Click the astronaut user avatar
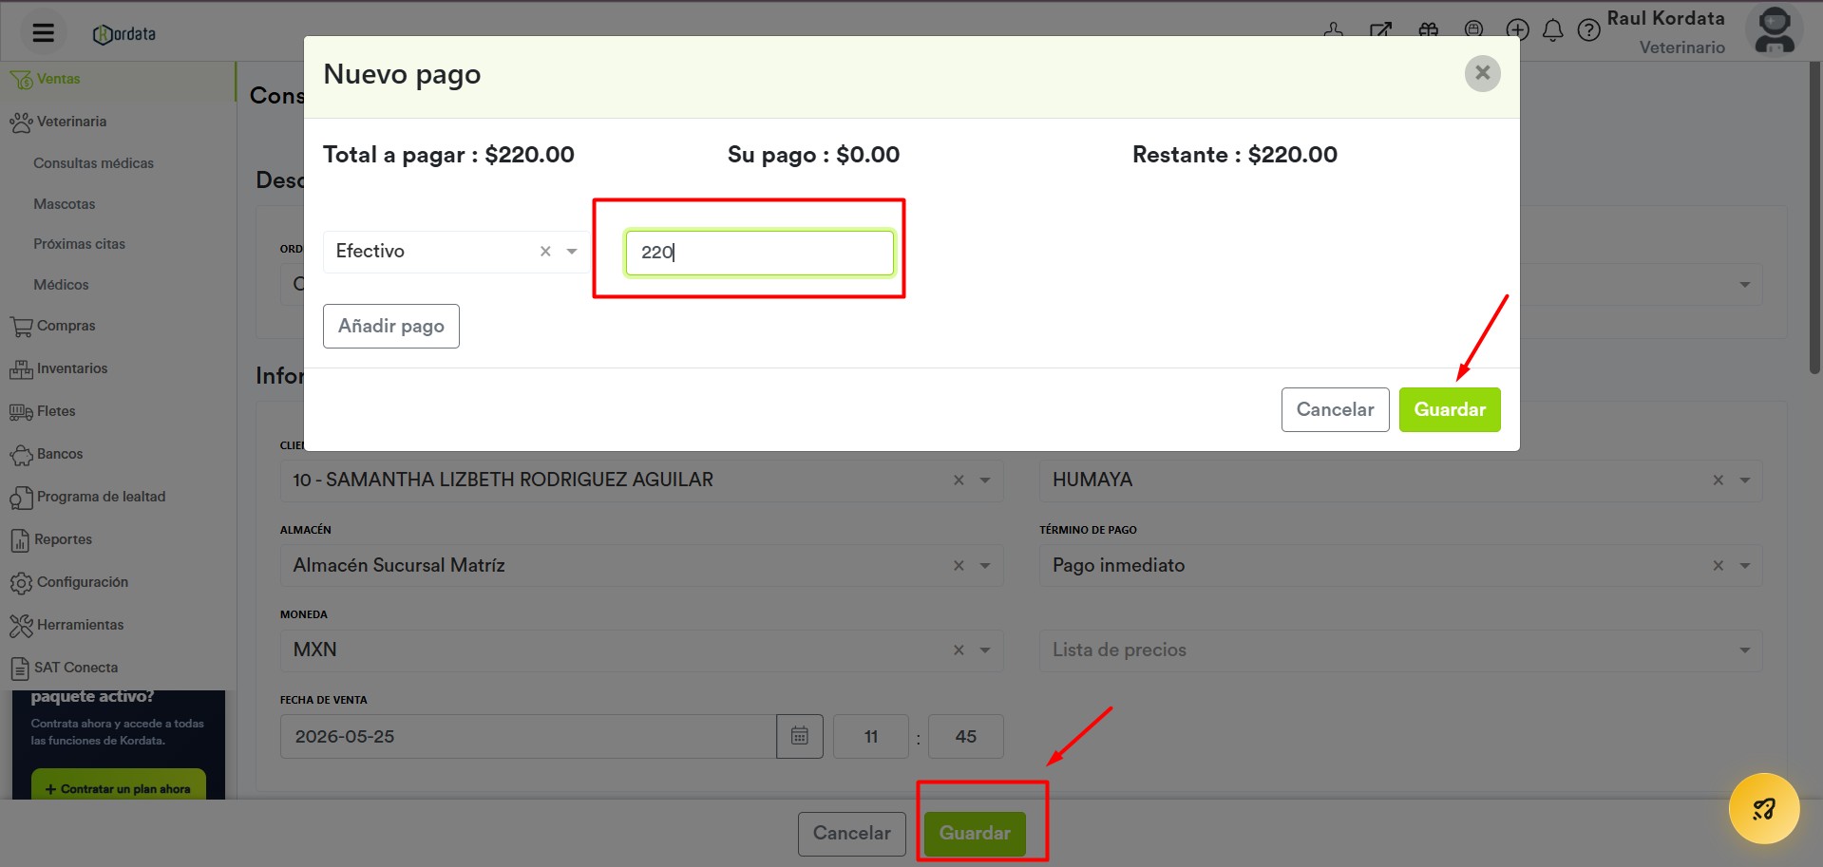Image resolution: width=1823 pixels, height=867 pixels. click(1774, 30)
